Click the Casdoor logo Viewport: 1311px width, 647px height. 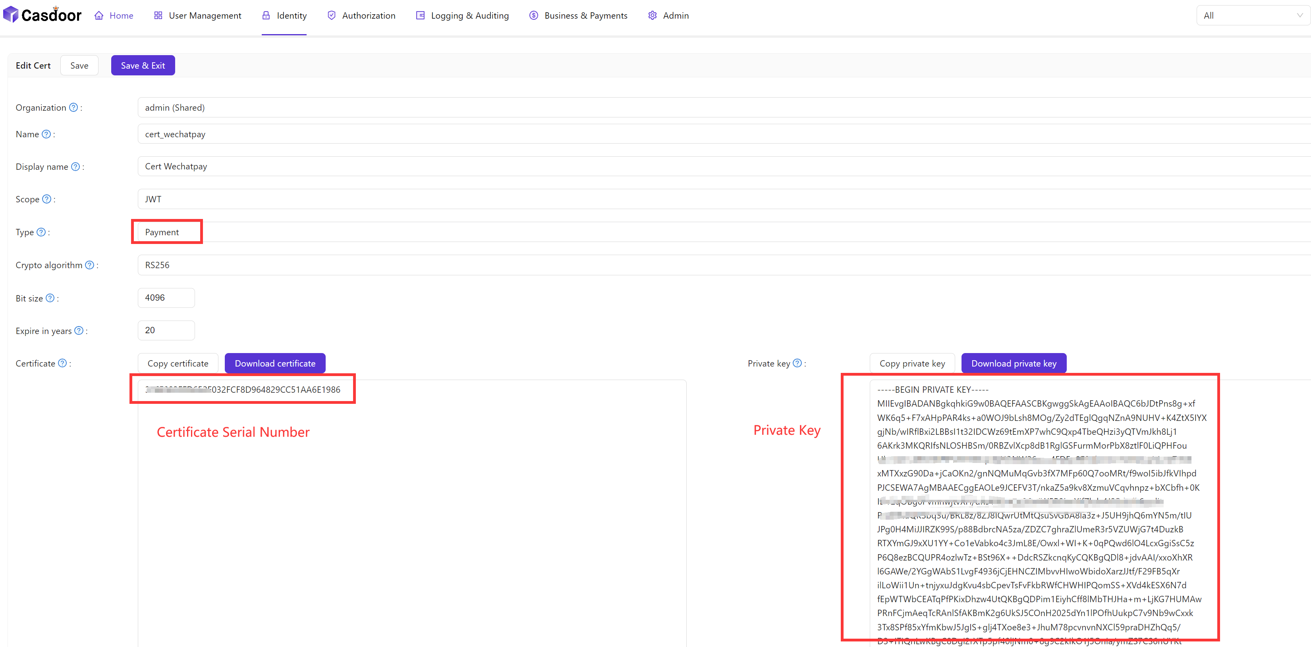coord(42,15)
